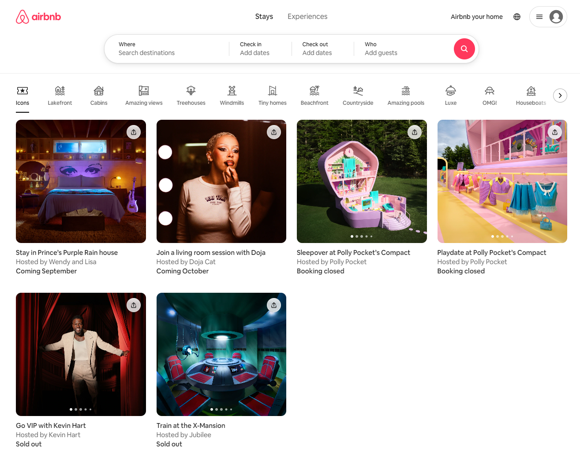This screenshot has height=453, width=580.
Task: Click Airbnb your home link
Action: point(477,17)
